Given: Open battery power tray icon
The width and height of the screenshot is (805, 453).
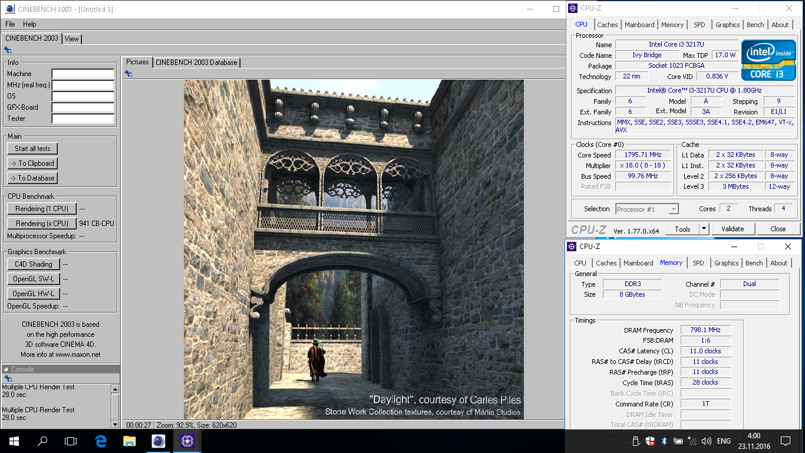Looking at the screenshot, I should [678, 441].
